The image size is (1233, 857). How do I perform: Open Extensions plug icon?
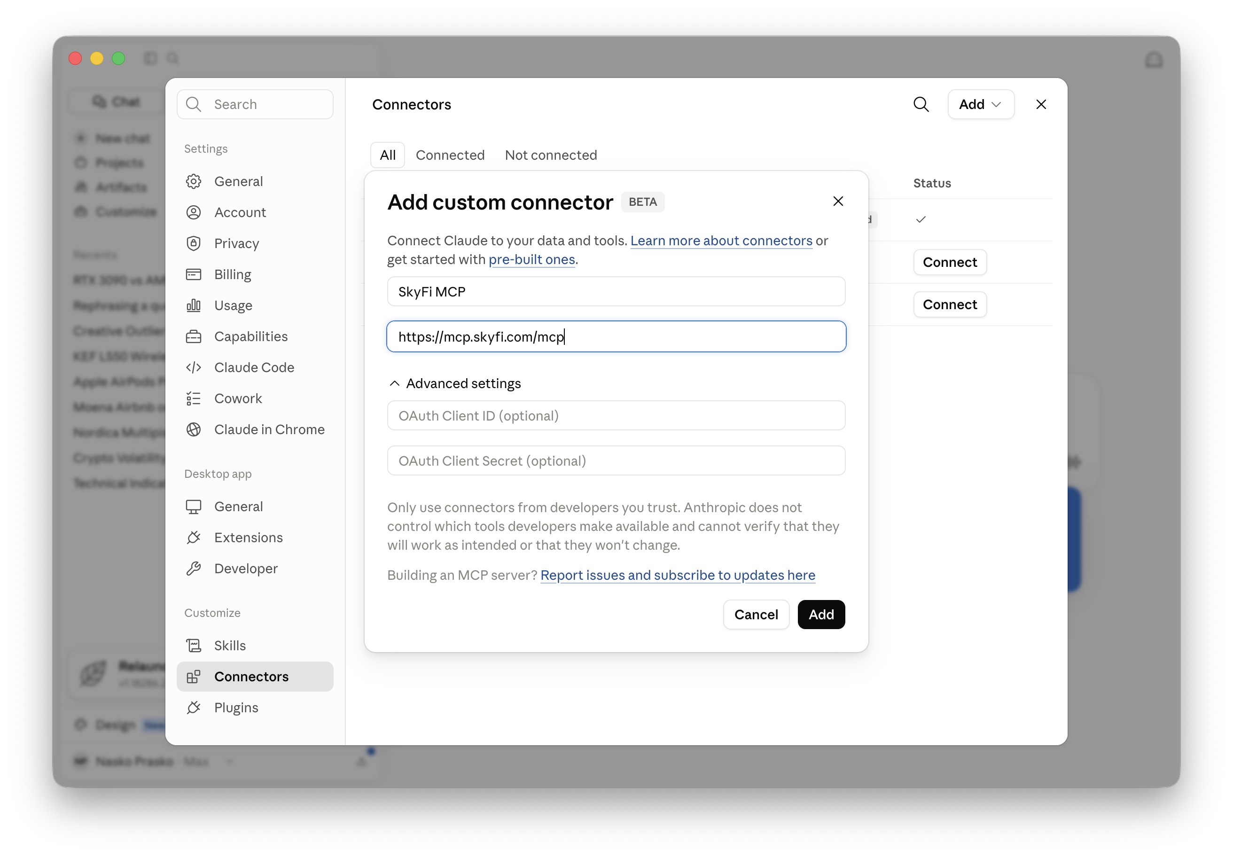pos(193,538)
